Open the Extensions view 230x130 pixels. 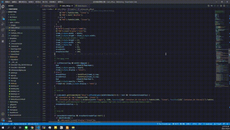[x=3, y=30]
